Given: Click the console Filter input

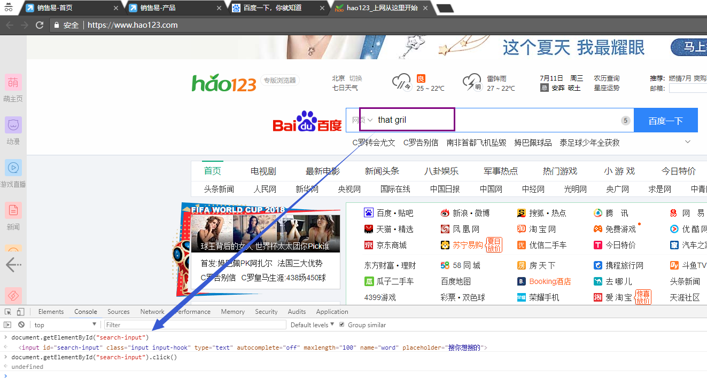Looking at the screenshot, I should 195,325.
